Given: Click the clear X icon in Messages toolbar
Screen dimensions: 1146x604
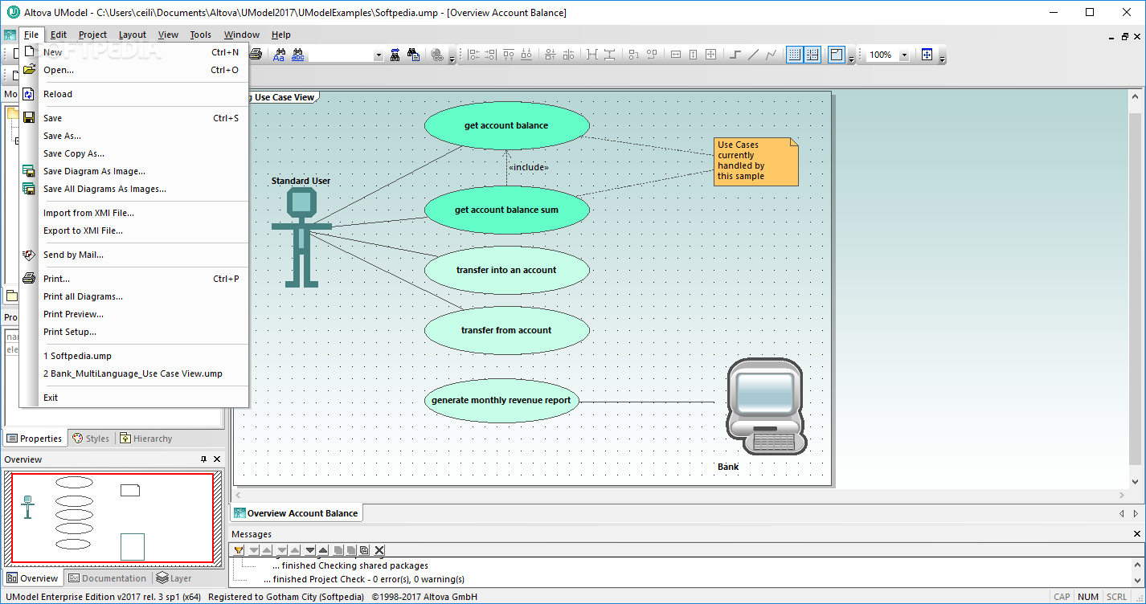Looking at the screenshot, I should point(379,550).
